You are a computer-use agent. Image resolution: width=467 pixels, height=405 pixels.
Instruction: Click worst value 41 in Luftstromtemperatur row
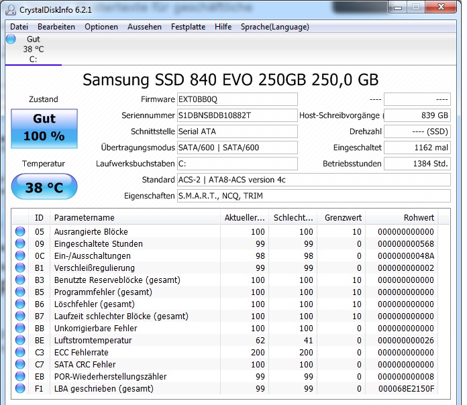(x=308, y=340)
